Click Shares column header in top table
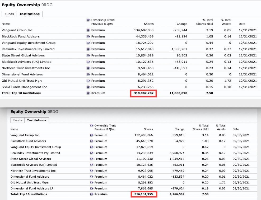Viewport: 261px width, 200px height. coord(149,24)
